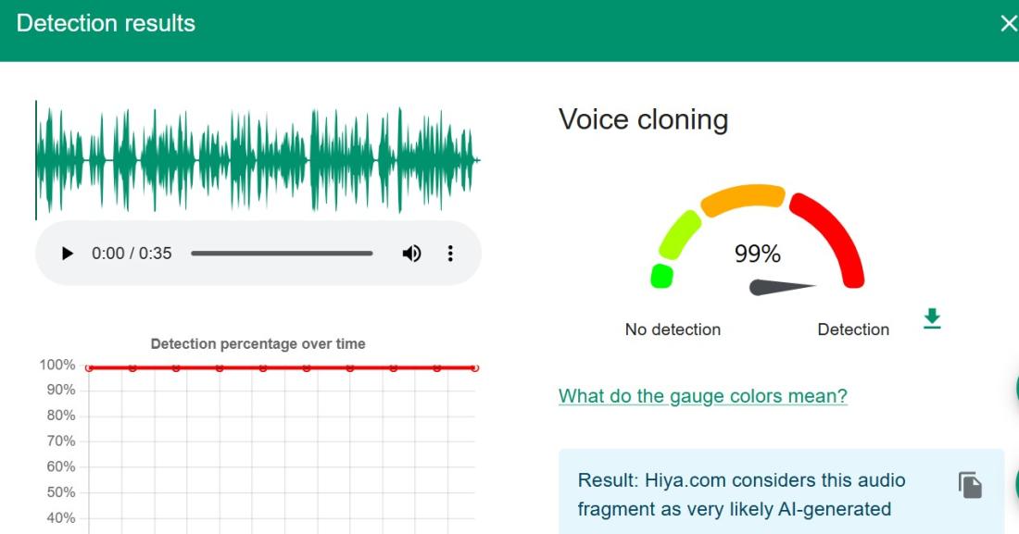
Task: Click the 'No detection' gauge label
Action: tap(673, 329)
